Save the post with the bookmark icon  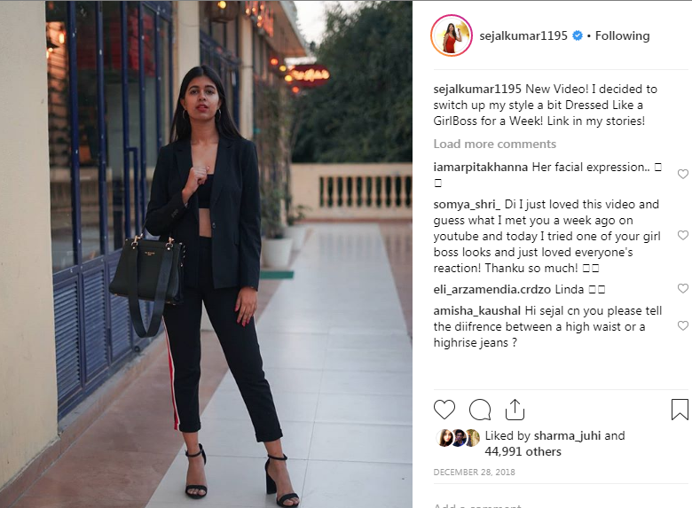click(x=680, y=410)
